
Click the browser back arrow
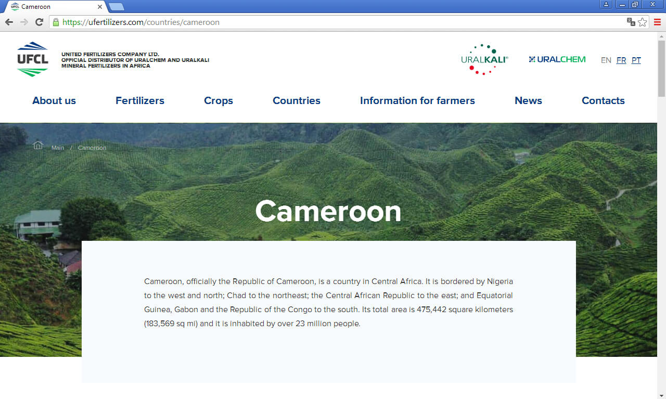pos(9,22)
